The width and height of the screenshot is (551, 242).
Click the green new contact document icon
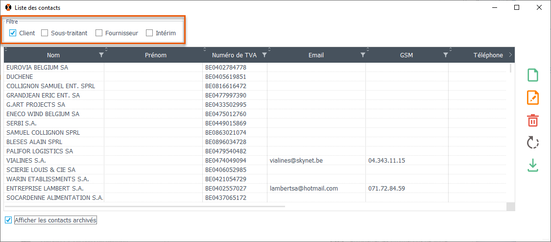coord(532,75)
